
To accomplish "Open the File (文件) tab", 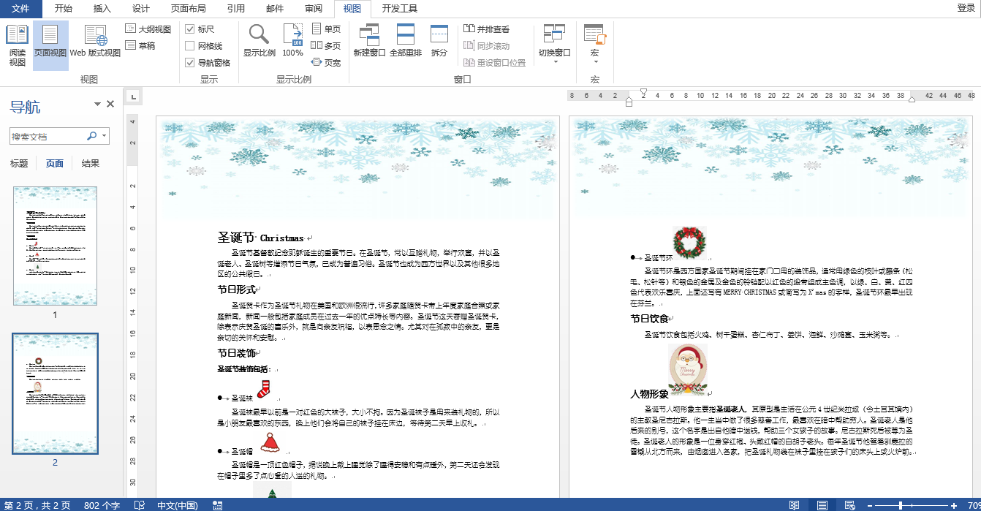I will (21, 9).
